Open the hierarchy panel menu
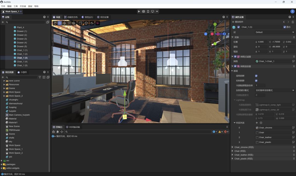 48,17
